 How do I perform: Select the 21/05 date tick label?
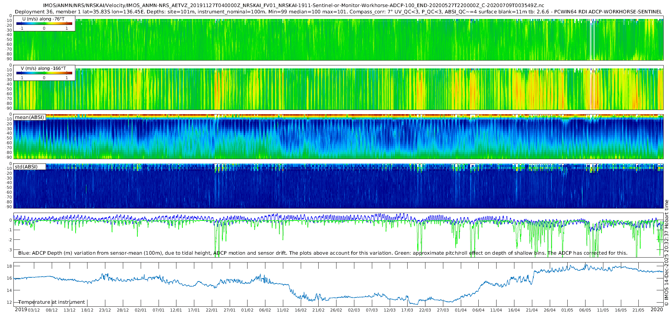pyautogui.click(x=638, y=310)
